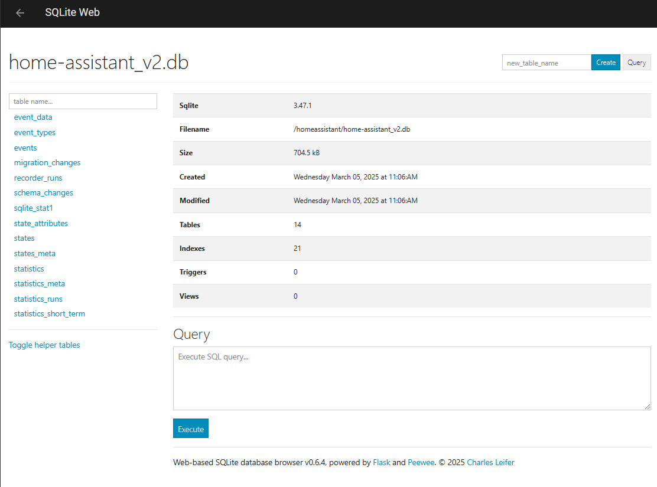This screenshot has width=657, height=487.
Task: Focus the new_table_name input field
Action: pos(547,63)
